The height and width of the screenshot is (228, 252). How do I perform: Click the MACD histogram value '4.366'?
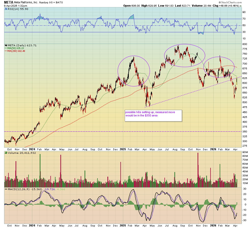(61, 189)
